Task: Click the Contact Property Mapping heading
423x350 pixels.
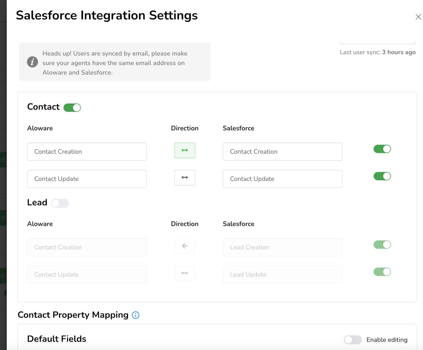Action: tap(73, 315)
